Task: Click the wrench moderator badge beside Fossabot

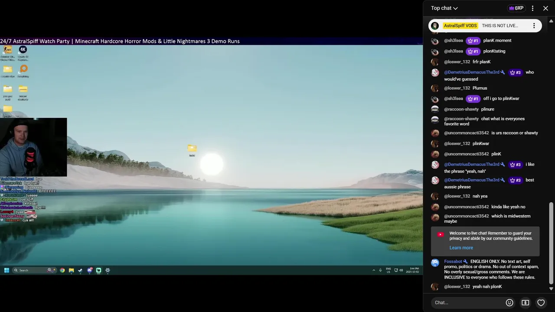Action: pos(465,262)
